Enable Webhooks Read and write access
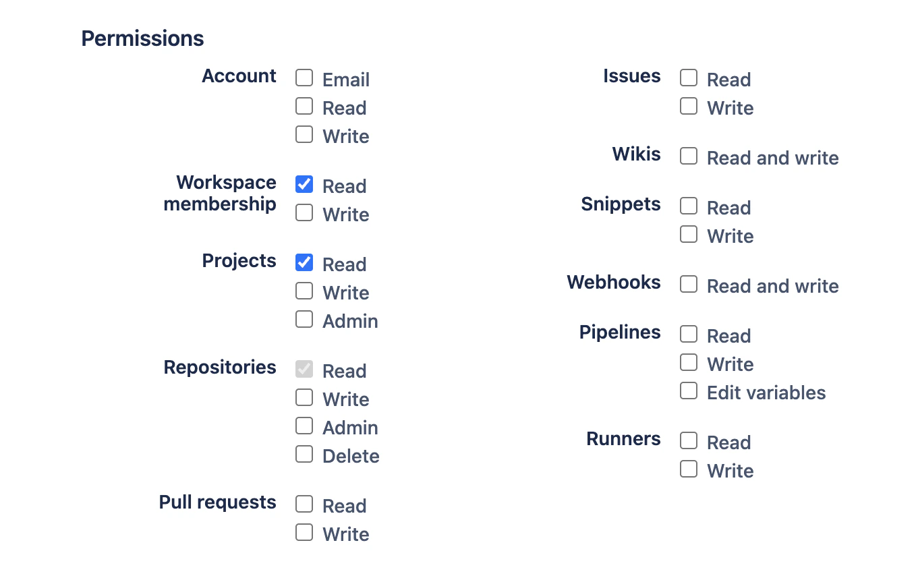Image resolution: width=916 pixels, height=576 pixels. tap(689, 284)
